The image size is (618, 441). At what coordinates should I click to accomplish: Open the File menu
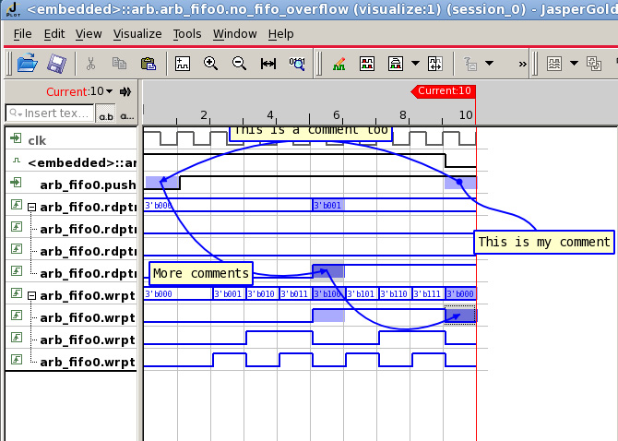tap(22, 34)
